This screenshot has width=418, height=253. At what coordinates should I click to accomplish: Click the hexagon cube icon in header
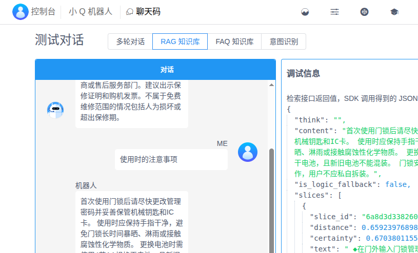[x=365, y=12]
